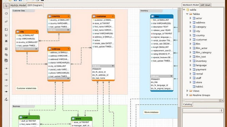Select the first relationship tool in sidebar
The width and height of the screenshot is (227, 127).
pos(6,68)
